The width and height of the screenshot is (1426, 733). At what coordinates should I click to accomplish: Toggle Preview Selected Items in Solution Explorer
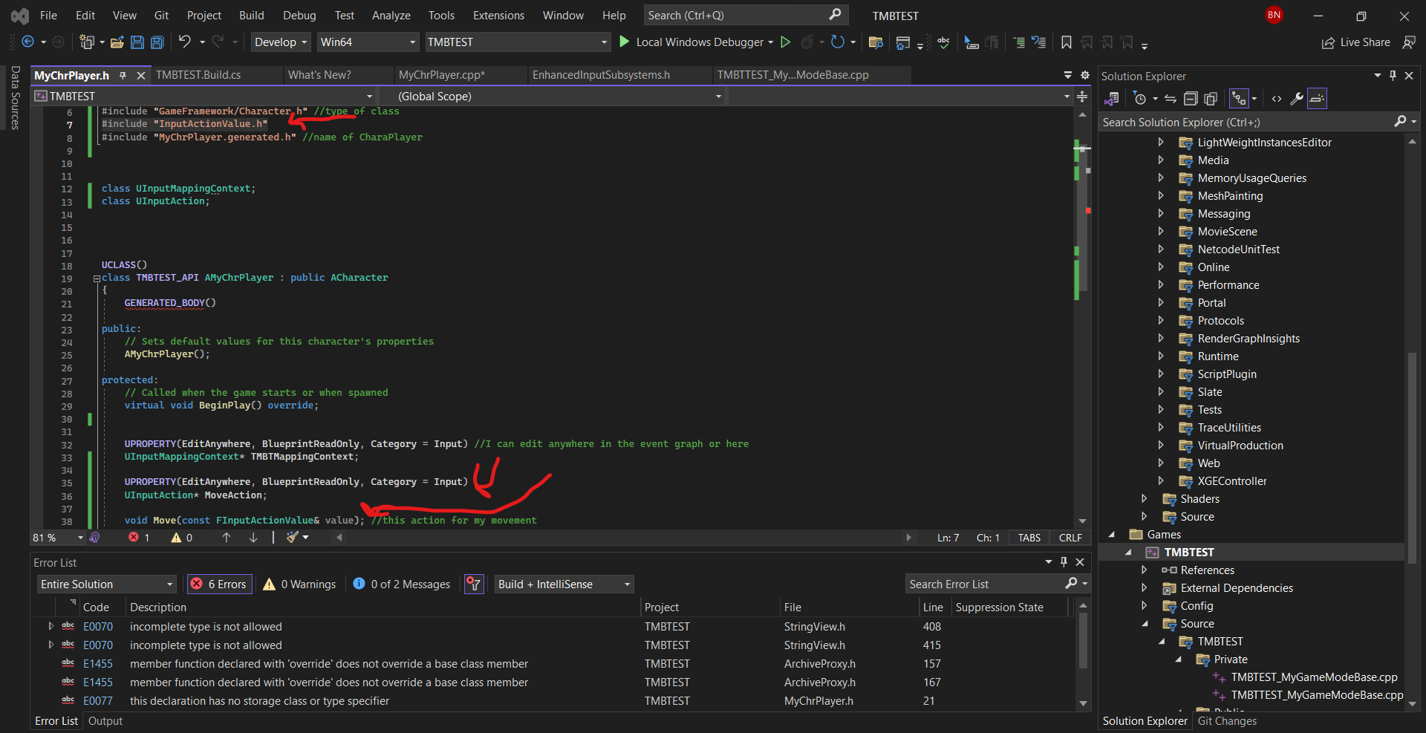point(1317,98)
